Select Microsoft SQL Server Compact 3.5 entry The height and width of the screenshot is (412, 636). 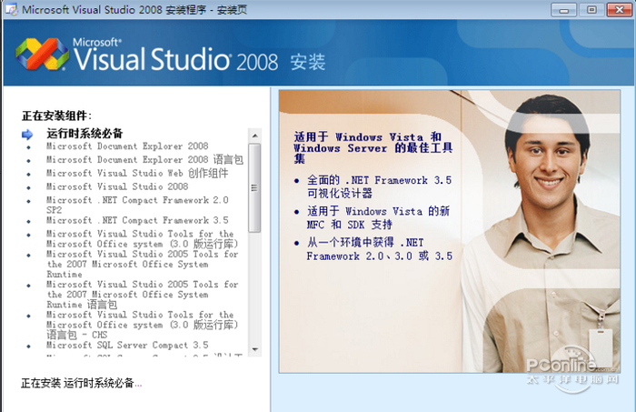(x=127, y=345)
